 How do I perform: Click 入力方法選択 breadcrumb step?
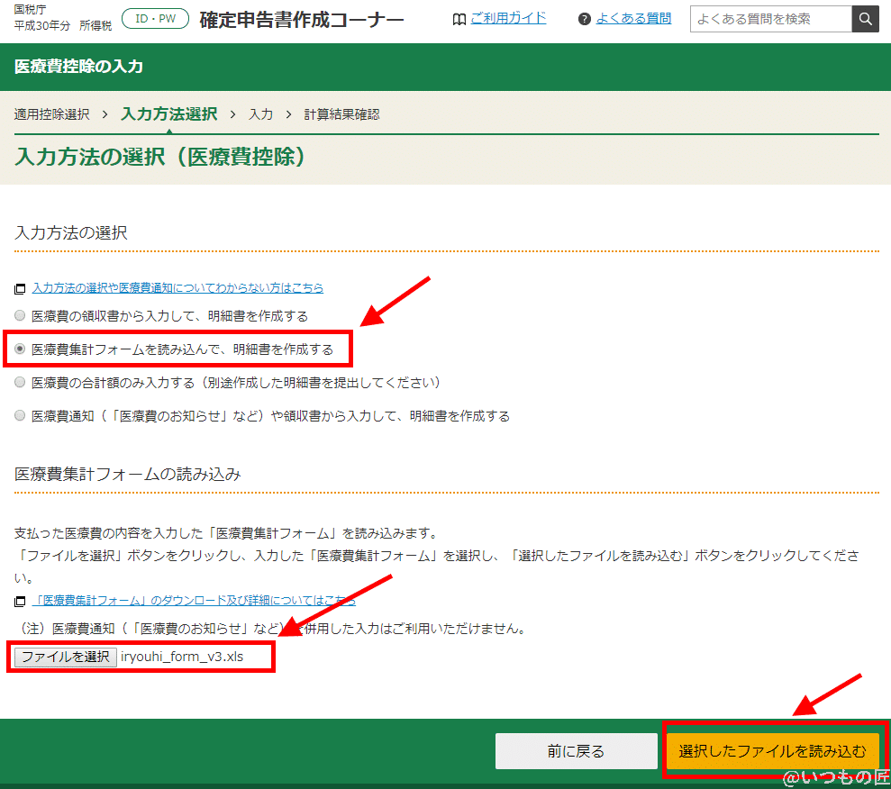click(x=168, y=114)
